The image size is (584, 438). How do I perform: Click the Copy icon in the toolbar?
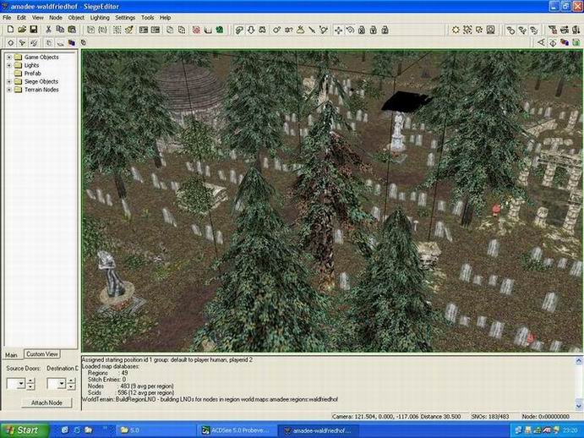pos(60,30)
